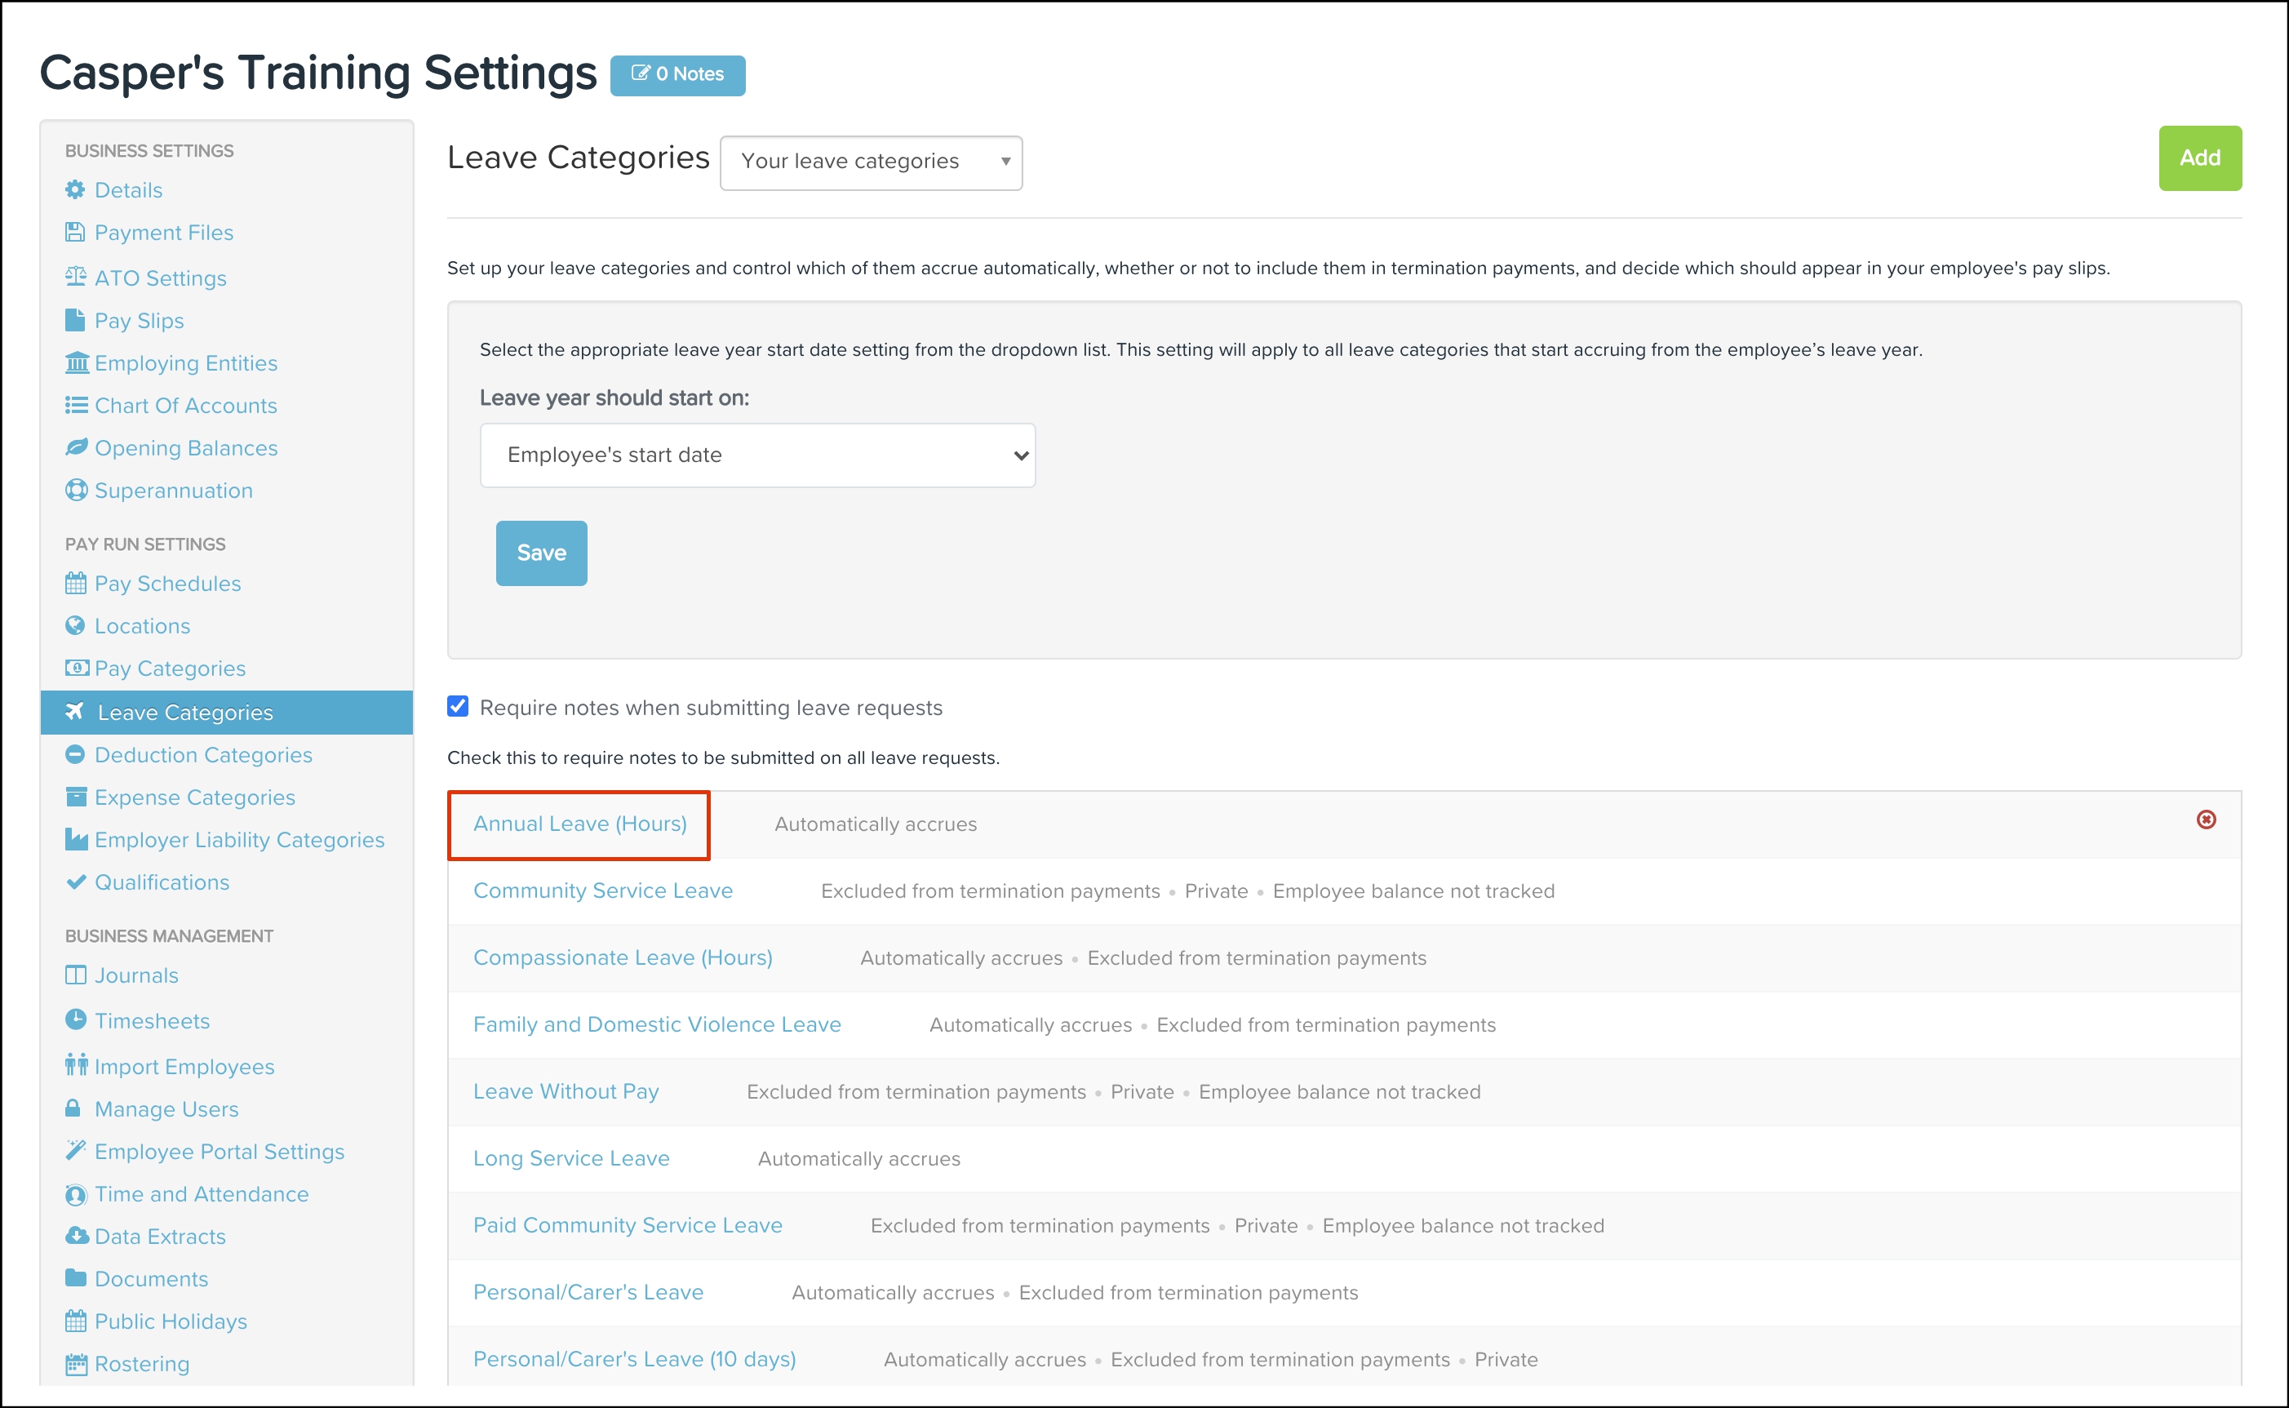Screen dimensions: 2289x1408
Task: Open the Your leave categories dropdown
Action: pos(871,162)
